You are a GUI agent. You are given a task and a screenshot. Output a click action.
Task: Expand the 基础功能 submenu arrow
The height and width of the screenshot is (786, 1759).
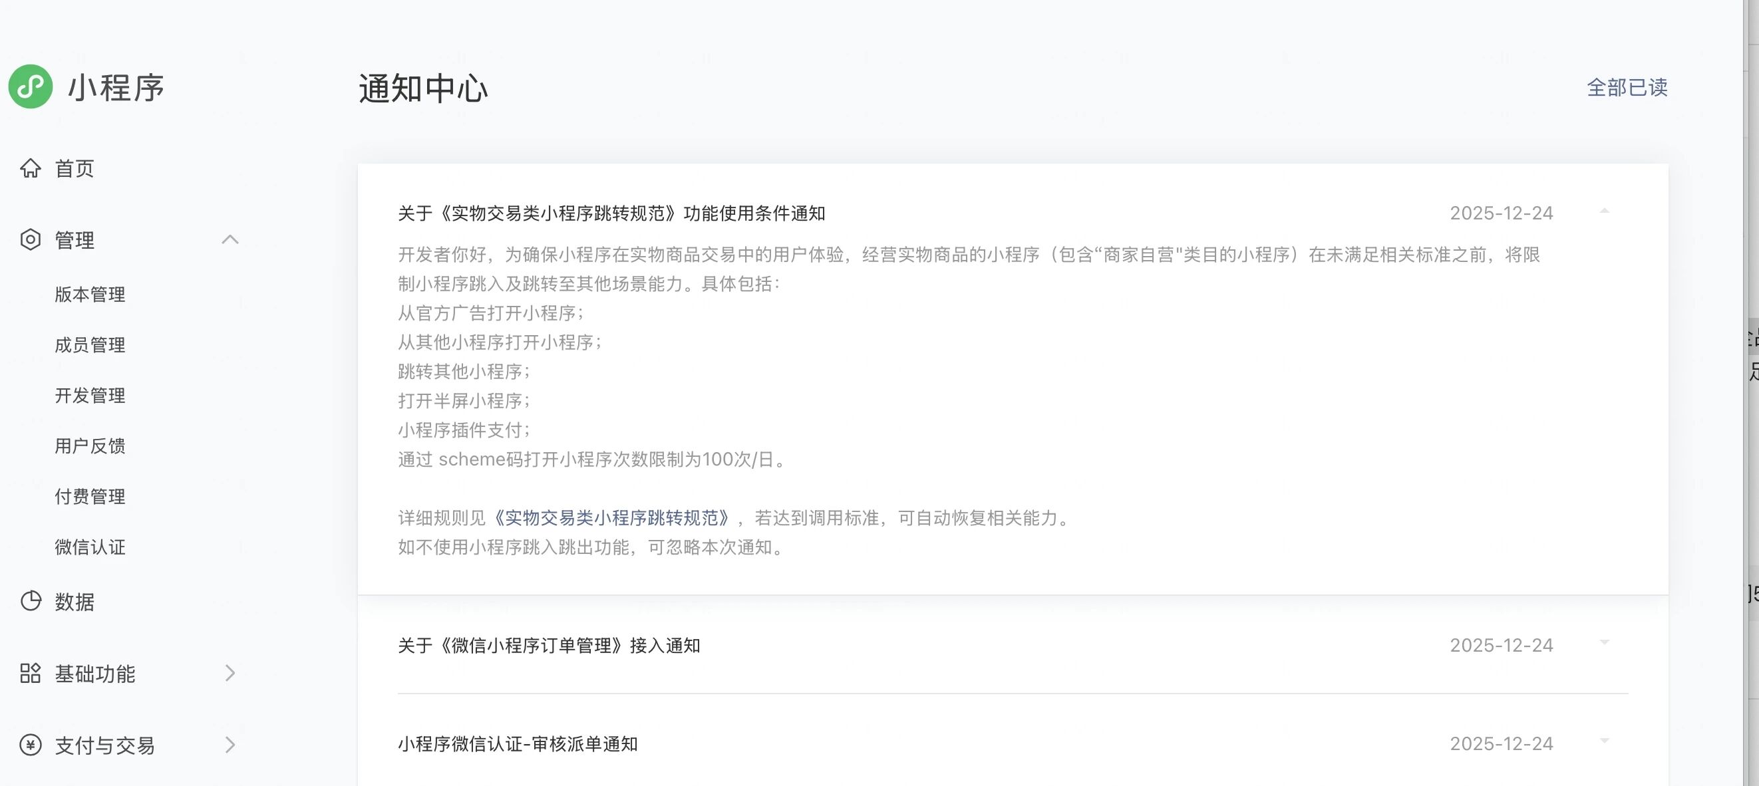point(230,674)
